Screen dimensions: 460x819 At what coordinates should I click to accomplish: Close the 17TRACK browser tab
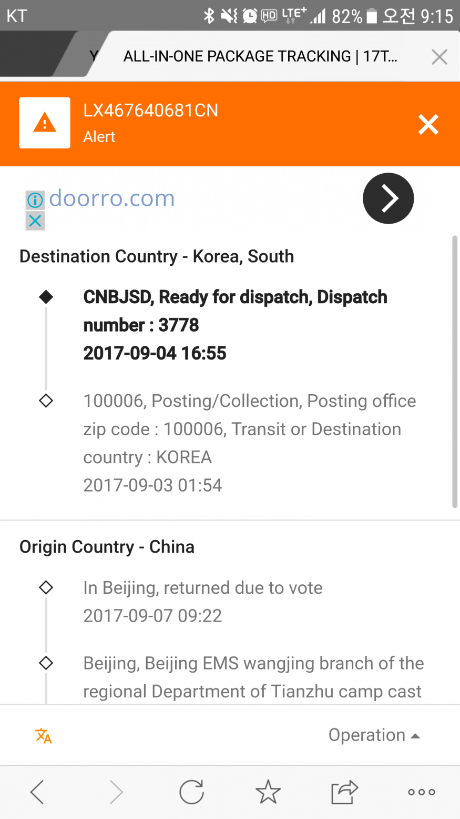coord(439,57)
